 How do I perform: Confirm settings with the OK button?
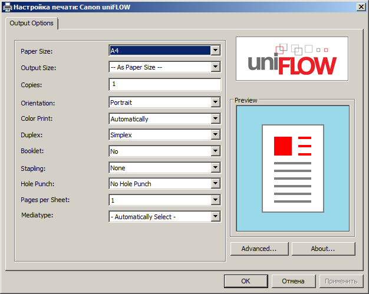coord(246,281)
